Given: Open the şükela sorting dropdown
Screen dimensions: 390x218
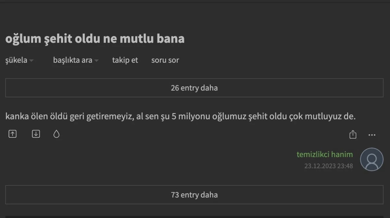Looking at the screenshot, I should tap(17, 60).
